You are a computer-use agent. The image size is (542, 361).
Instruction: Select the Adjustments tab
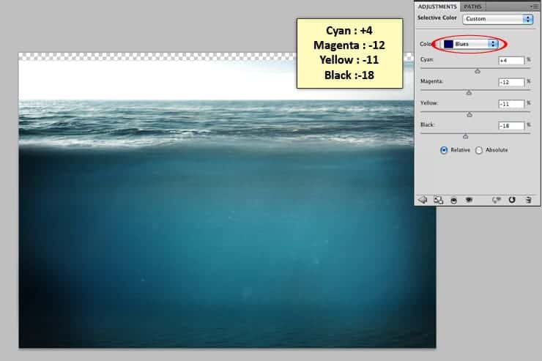click(x=437, y=7)
